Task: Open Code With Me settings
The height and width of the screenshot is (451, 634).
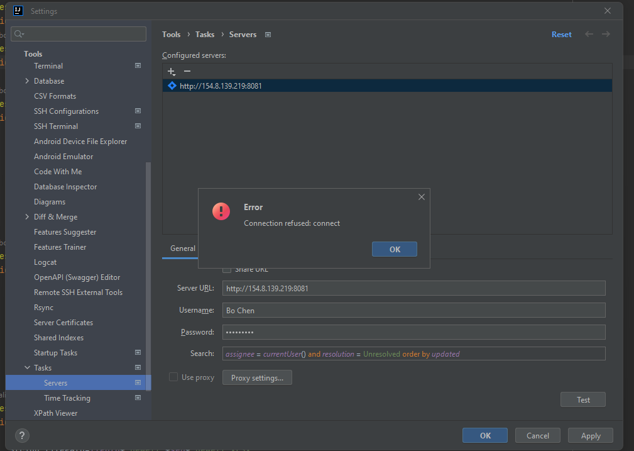Action: (58, 172)
